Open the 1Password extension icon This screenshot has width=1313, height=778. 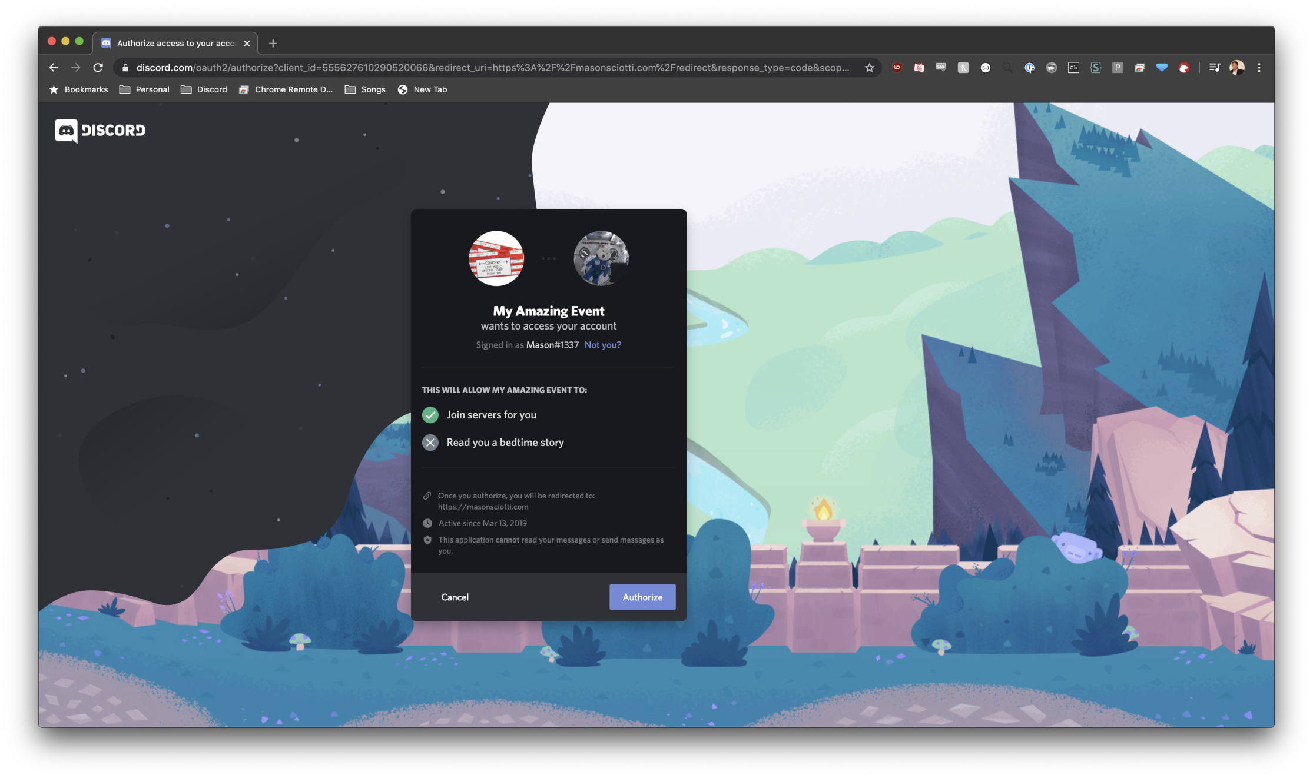coord(1029,68)
